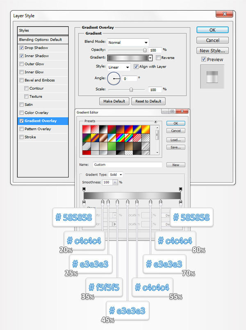Select the left opacity stop above gradient bar
The height and width of the screenshot is (330, 246).
click(84, 189)
